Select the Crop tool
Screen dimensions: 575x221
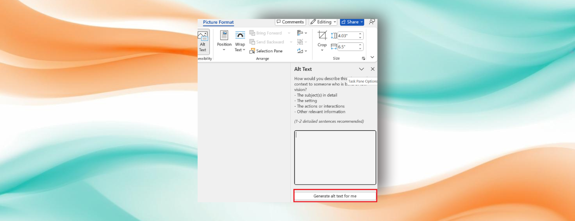pos(322,40)
